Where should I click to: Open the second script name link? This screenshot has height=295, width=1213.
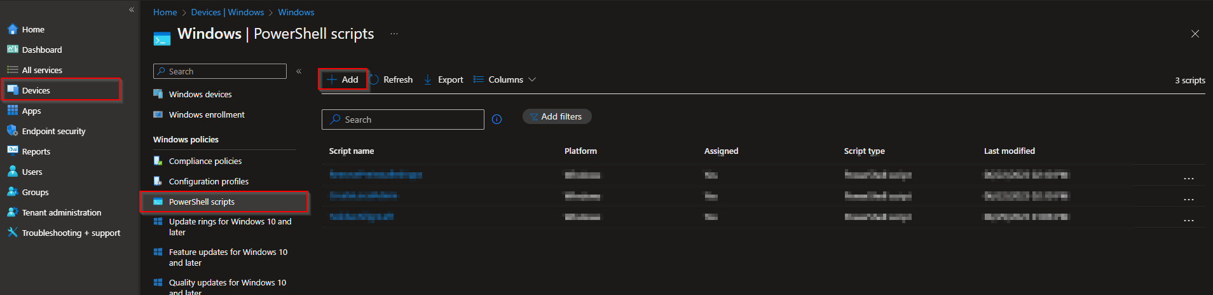pos(363,196)
